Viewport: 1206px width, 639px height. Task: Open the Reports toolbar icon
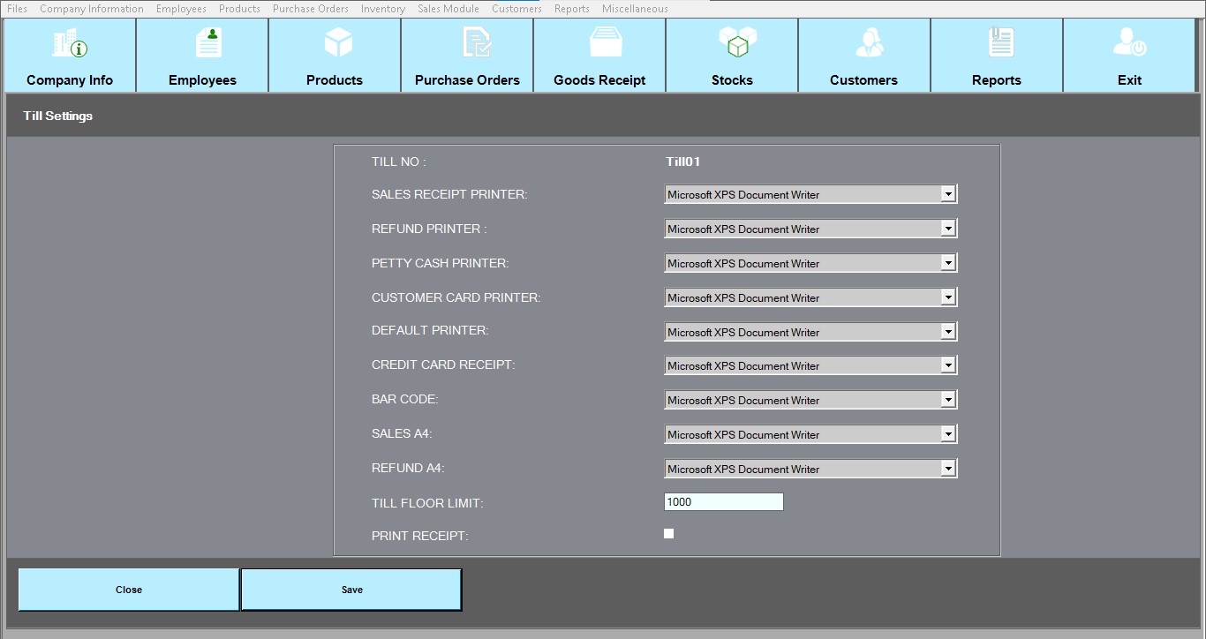pos(1000,43)
